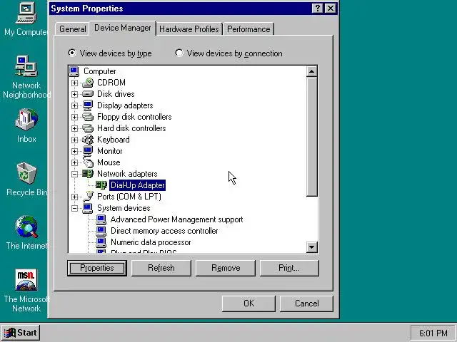
Task: Click the Mouse category icon
Action: (x=88, y=162)
